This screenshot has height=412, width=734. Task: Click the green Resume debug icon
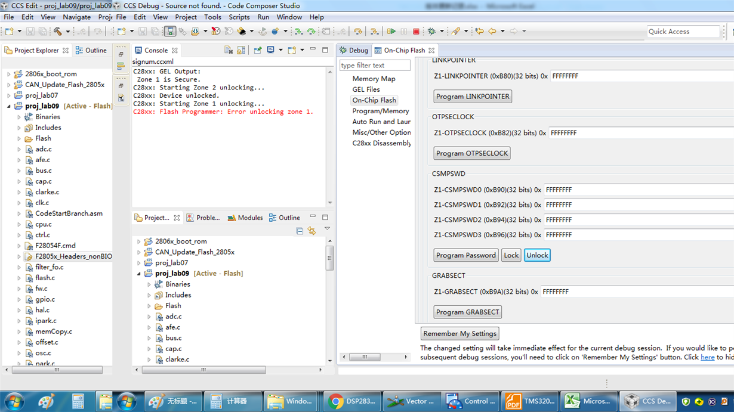(391, 32)
